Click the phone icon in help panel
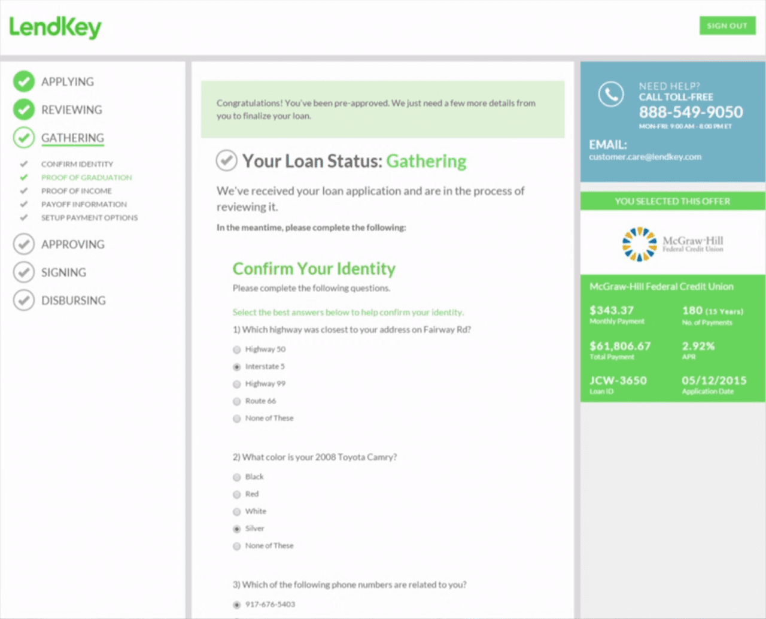766x619 pixels. [611, 95]
